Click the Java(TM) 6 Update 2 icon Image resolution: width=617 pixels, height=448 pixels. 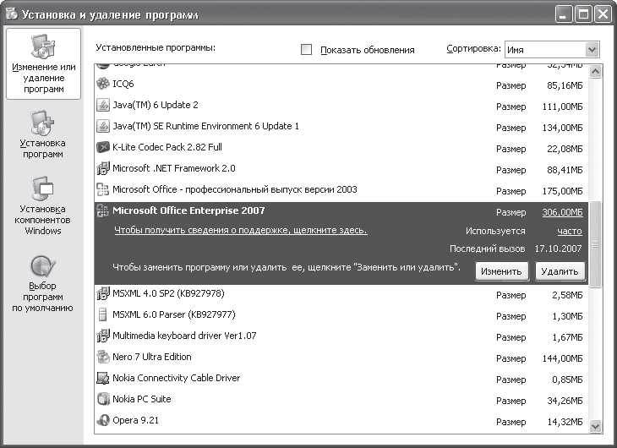pyautogui.click(x=103, y=106)
